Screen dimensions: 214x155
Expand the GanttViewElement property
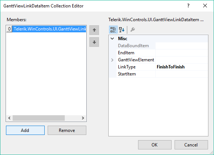tap(112, 60)
